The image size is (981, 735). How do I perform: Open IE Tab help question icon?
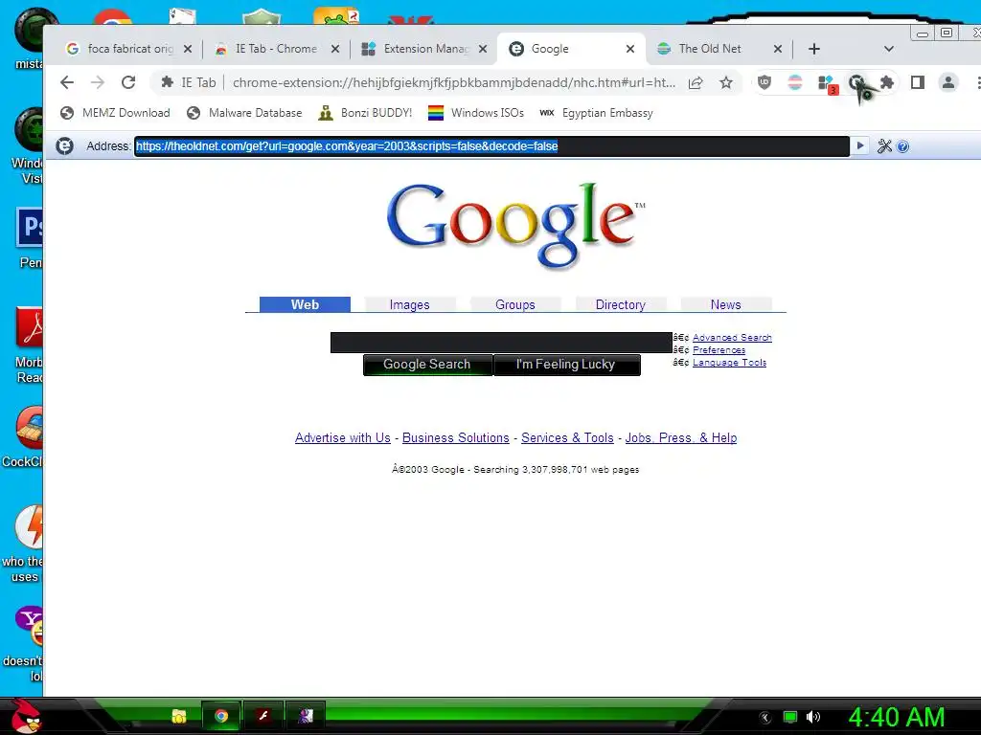click(902, 146)
